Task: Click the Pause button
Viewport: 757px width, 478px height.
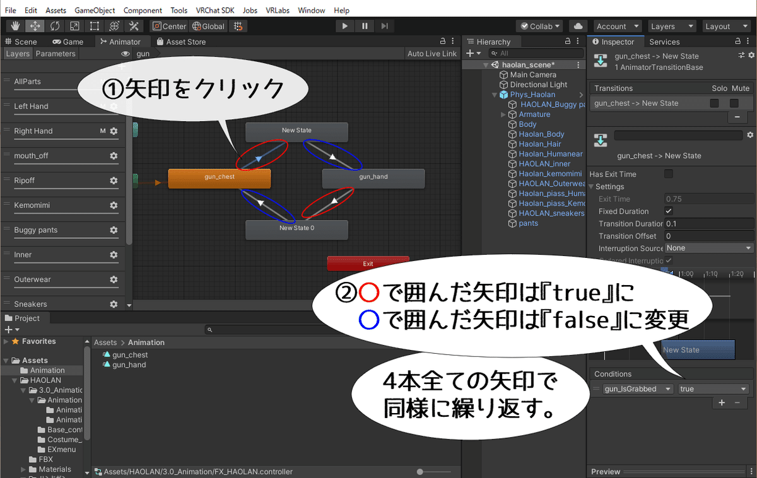Action: coord(365,26)
